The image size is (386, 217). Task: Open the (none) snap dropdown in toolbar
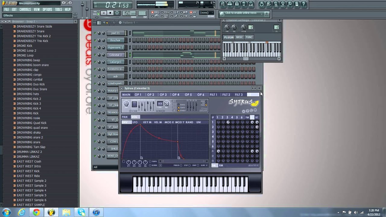tap(207, 13)
